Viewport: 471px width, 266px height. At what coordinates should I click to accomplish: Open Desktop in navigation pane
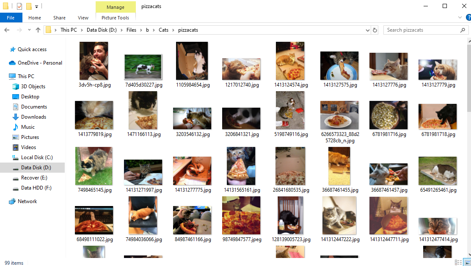30,97
